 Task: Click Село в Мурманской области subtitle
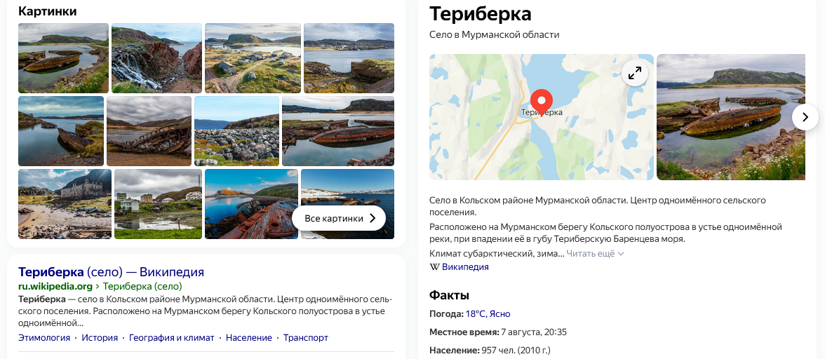(x=494, y=34)
